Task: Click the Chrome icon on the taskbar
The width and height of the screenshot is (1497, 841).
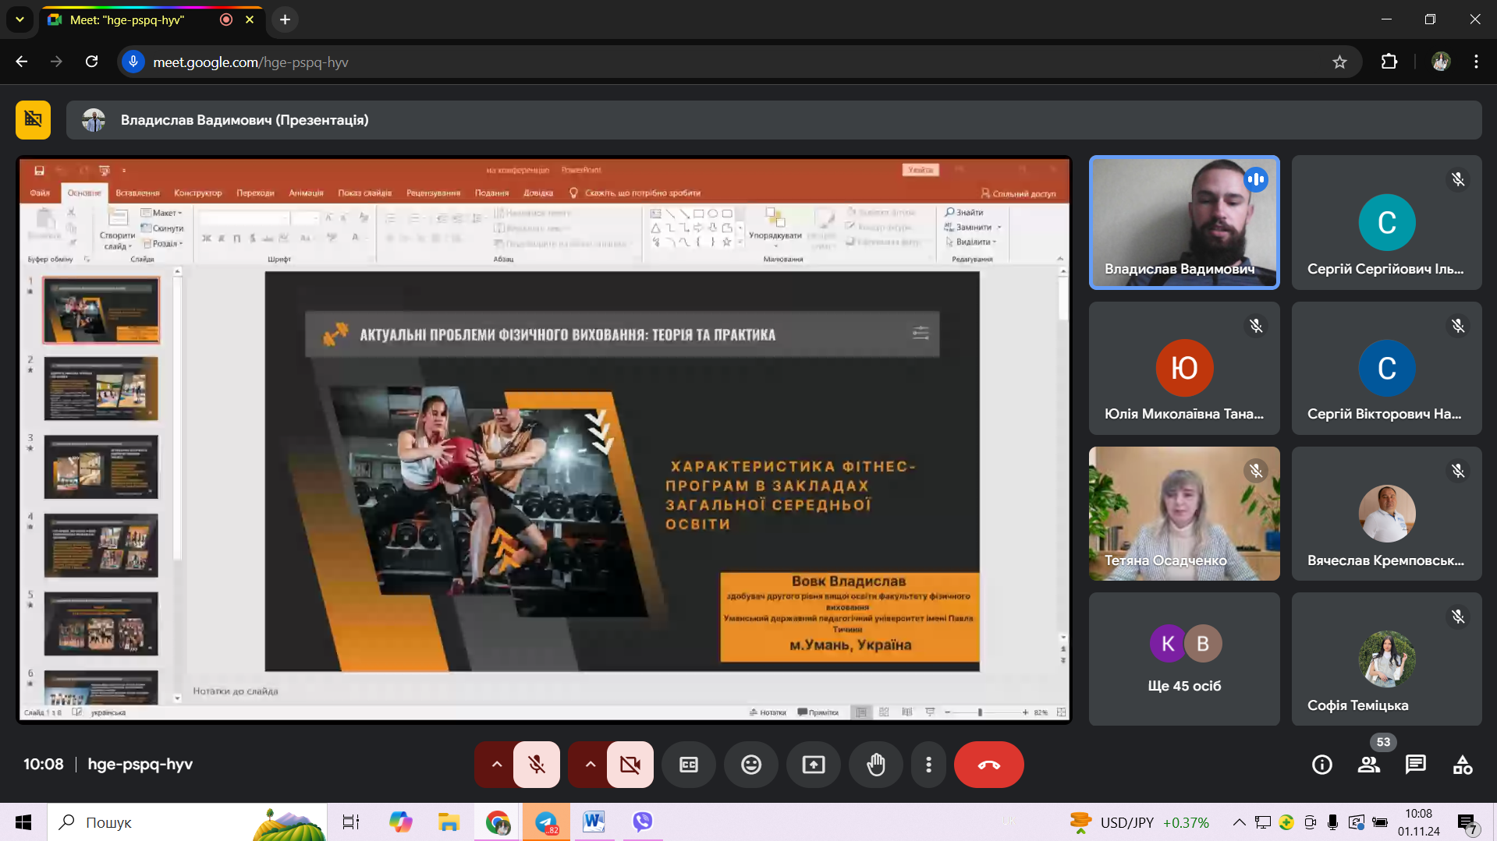Action: point(498,822)
